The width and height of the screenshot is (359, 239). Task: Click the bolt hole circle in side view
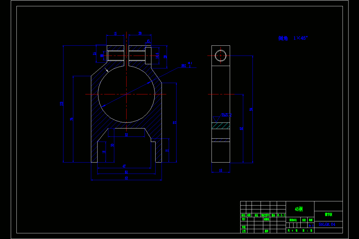point(220,56)
